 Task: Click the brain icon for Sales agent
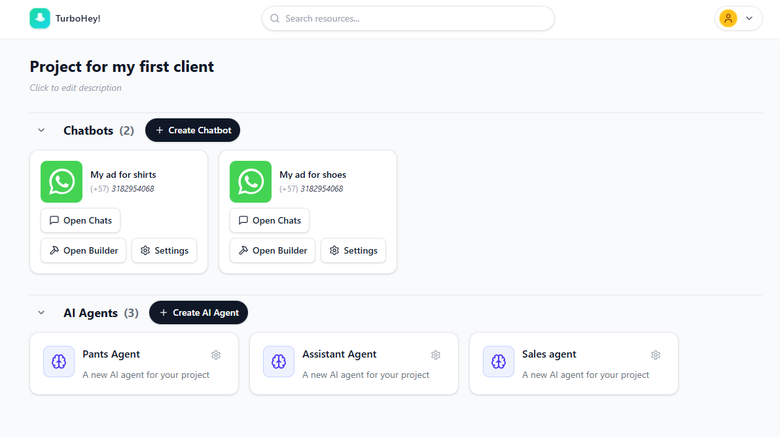[498, 361]
